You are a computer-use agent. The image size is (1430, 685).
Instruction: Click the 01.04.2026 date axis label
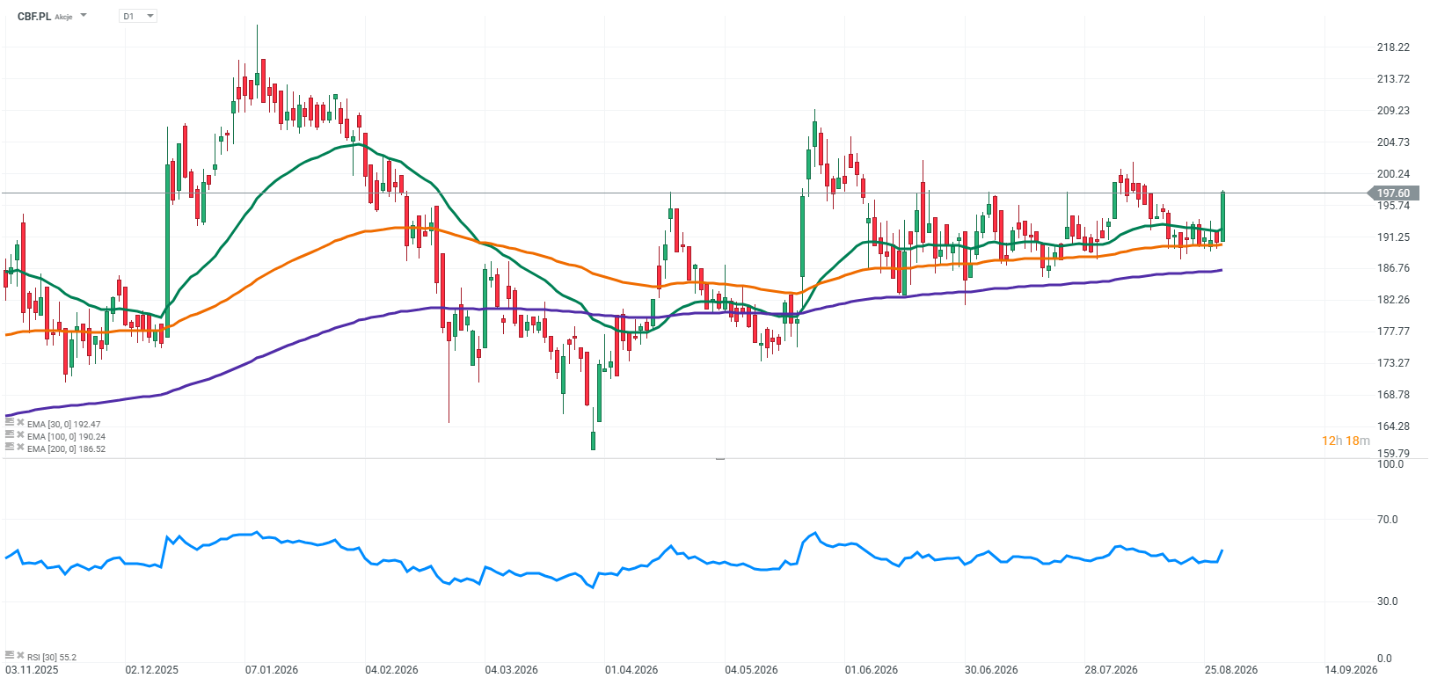631,670
